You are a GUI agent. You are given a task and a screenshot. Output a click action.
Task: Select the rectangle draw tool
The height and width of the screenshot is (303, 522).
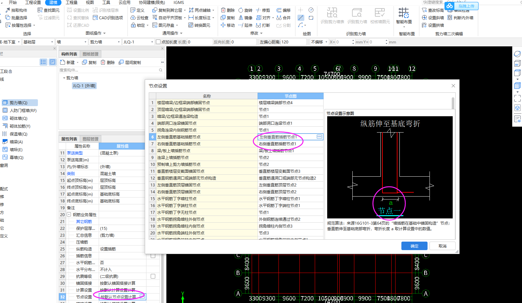pyautogui.click(x=311, y=18)
